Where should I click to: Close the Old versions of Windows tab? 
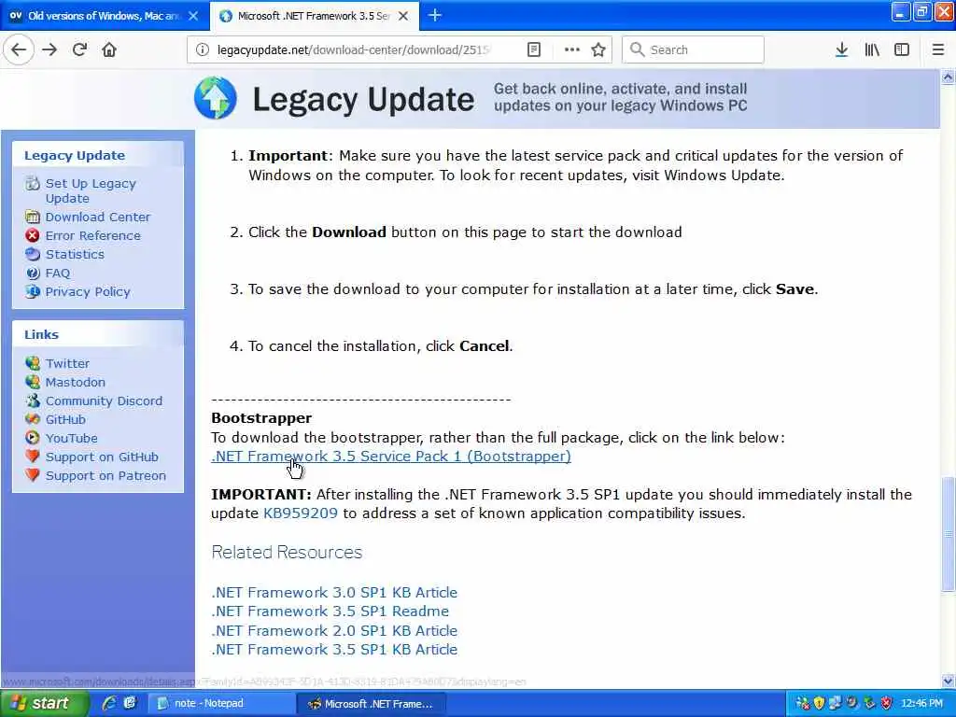point(193,16)
